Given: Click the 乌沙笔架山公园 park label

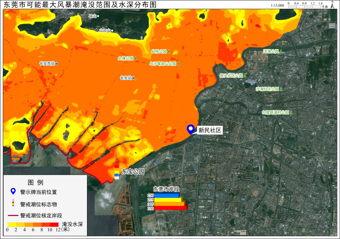Looking at the screenshot, I should [x=163, y=64].
